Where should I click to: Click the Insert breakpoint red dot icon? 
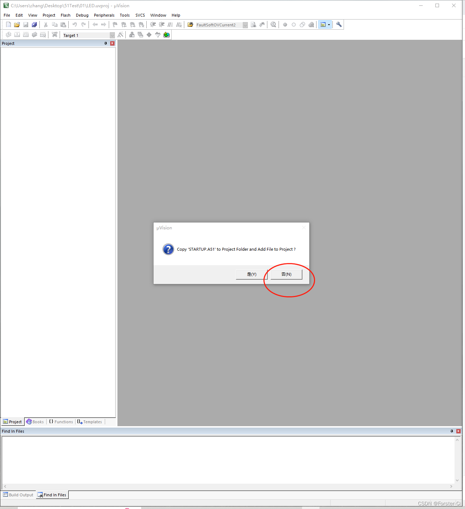coord(285,25)
